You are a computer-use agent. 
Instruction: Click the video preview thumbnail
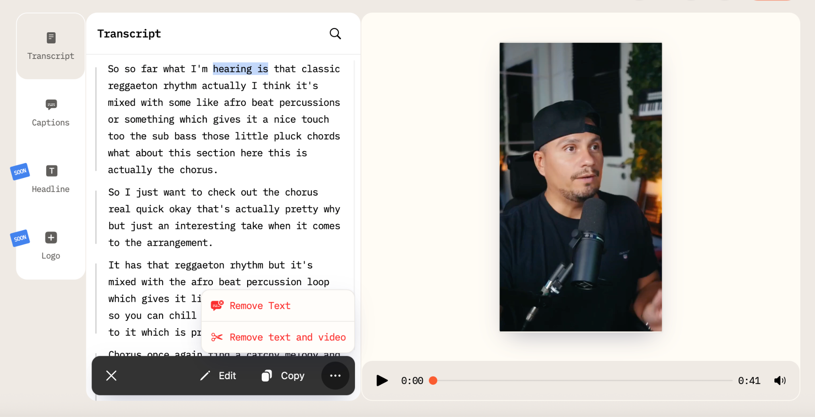pos(581,187)
